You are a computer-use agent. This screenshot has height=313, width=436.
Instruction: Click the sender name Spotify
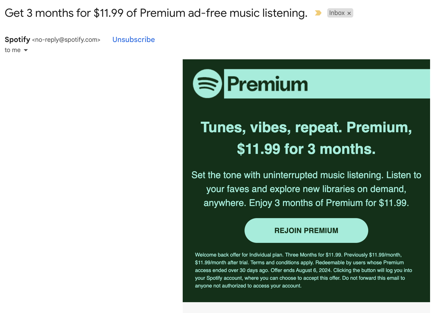click(x=18, y=39)
